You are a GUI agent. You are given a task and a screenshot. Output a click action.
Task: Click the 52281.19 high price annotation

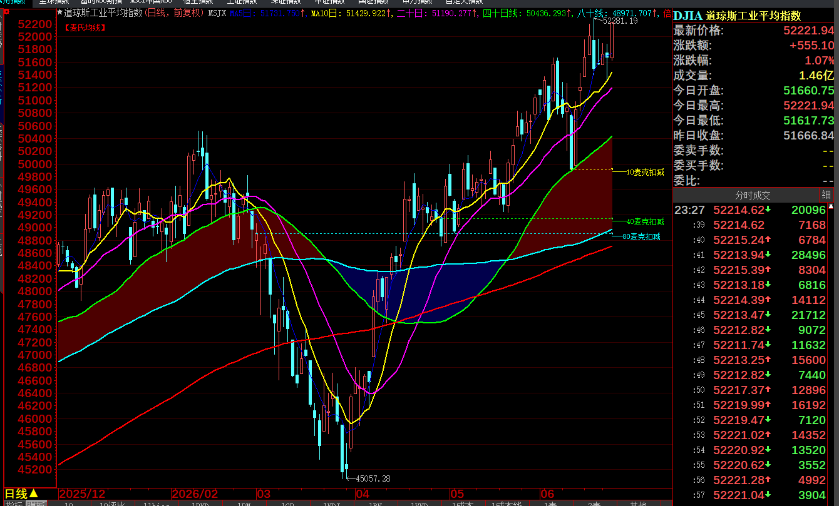[620, 21]
